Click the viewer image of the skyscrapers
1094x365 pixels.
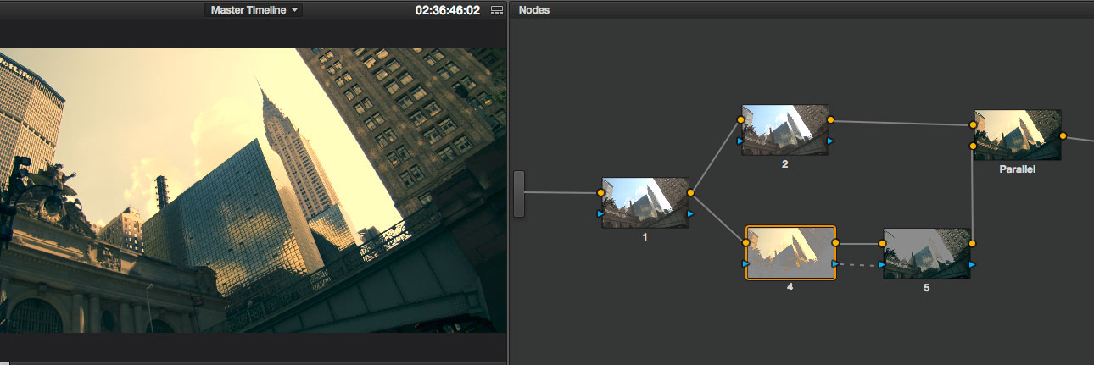click(x=253, y=191)
